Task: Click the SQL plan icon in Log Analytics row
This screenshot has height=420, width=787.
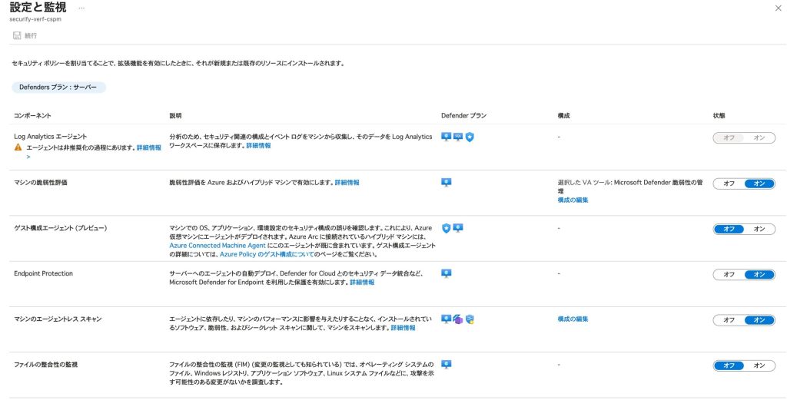Action: 458,137
